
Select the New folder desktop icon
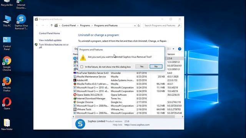click(7, 125)
